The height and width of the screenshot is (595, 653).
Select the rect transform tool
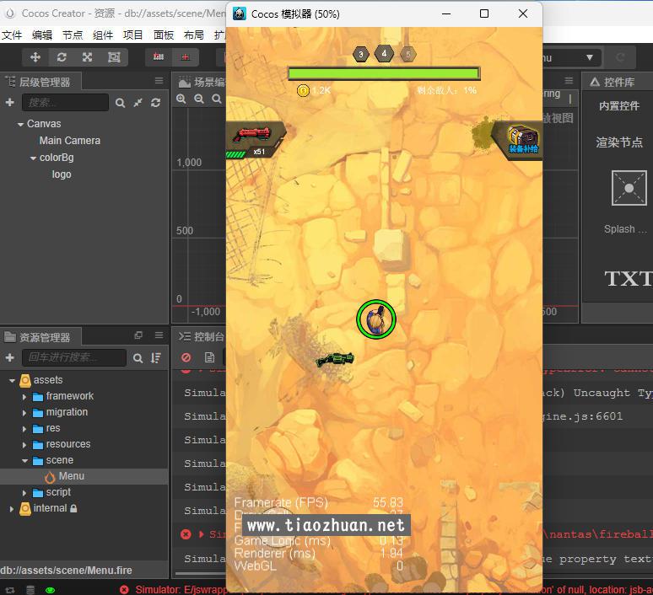click(x=114, y=57)
